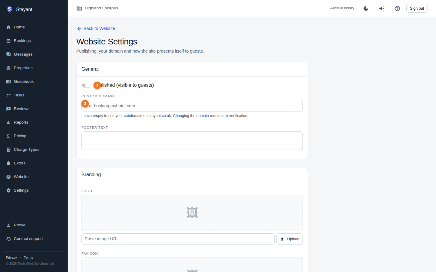
Task: Open announcements via the megaphone icon
Action: (381, 8)
